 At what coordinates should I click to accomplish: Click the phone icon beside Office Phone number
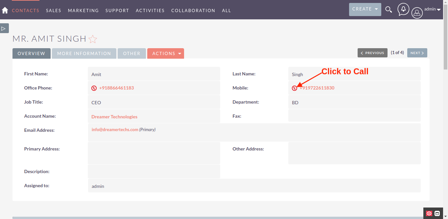pyautogui.click(x=94, y=88)
